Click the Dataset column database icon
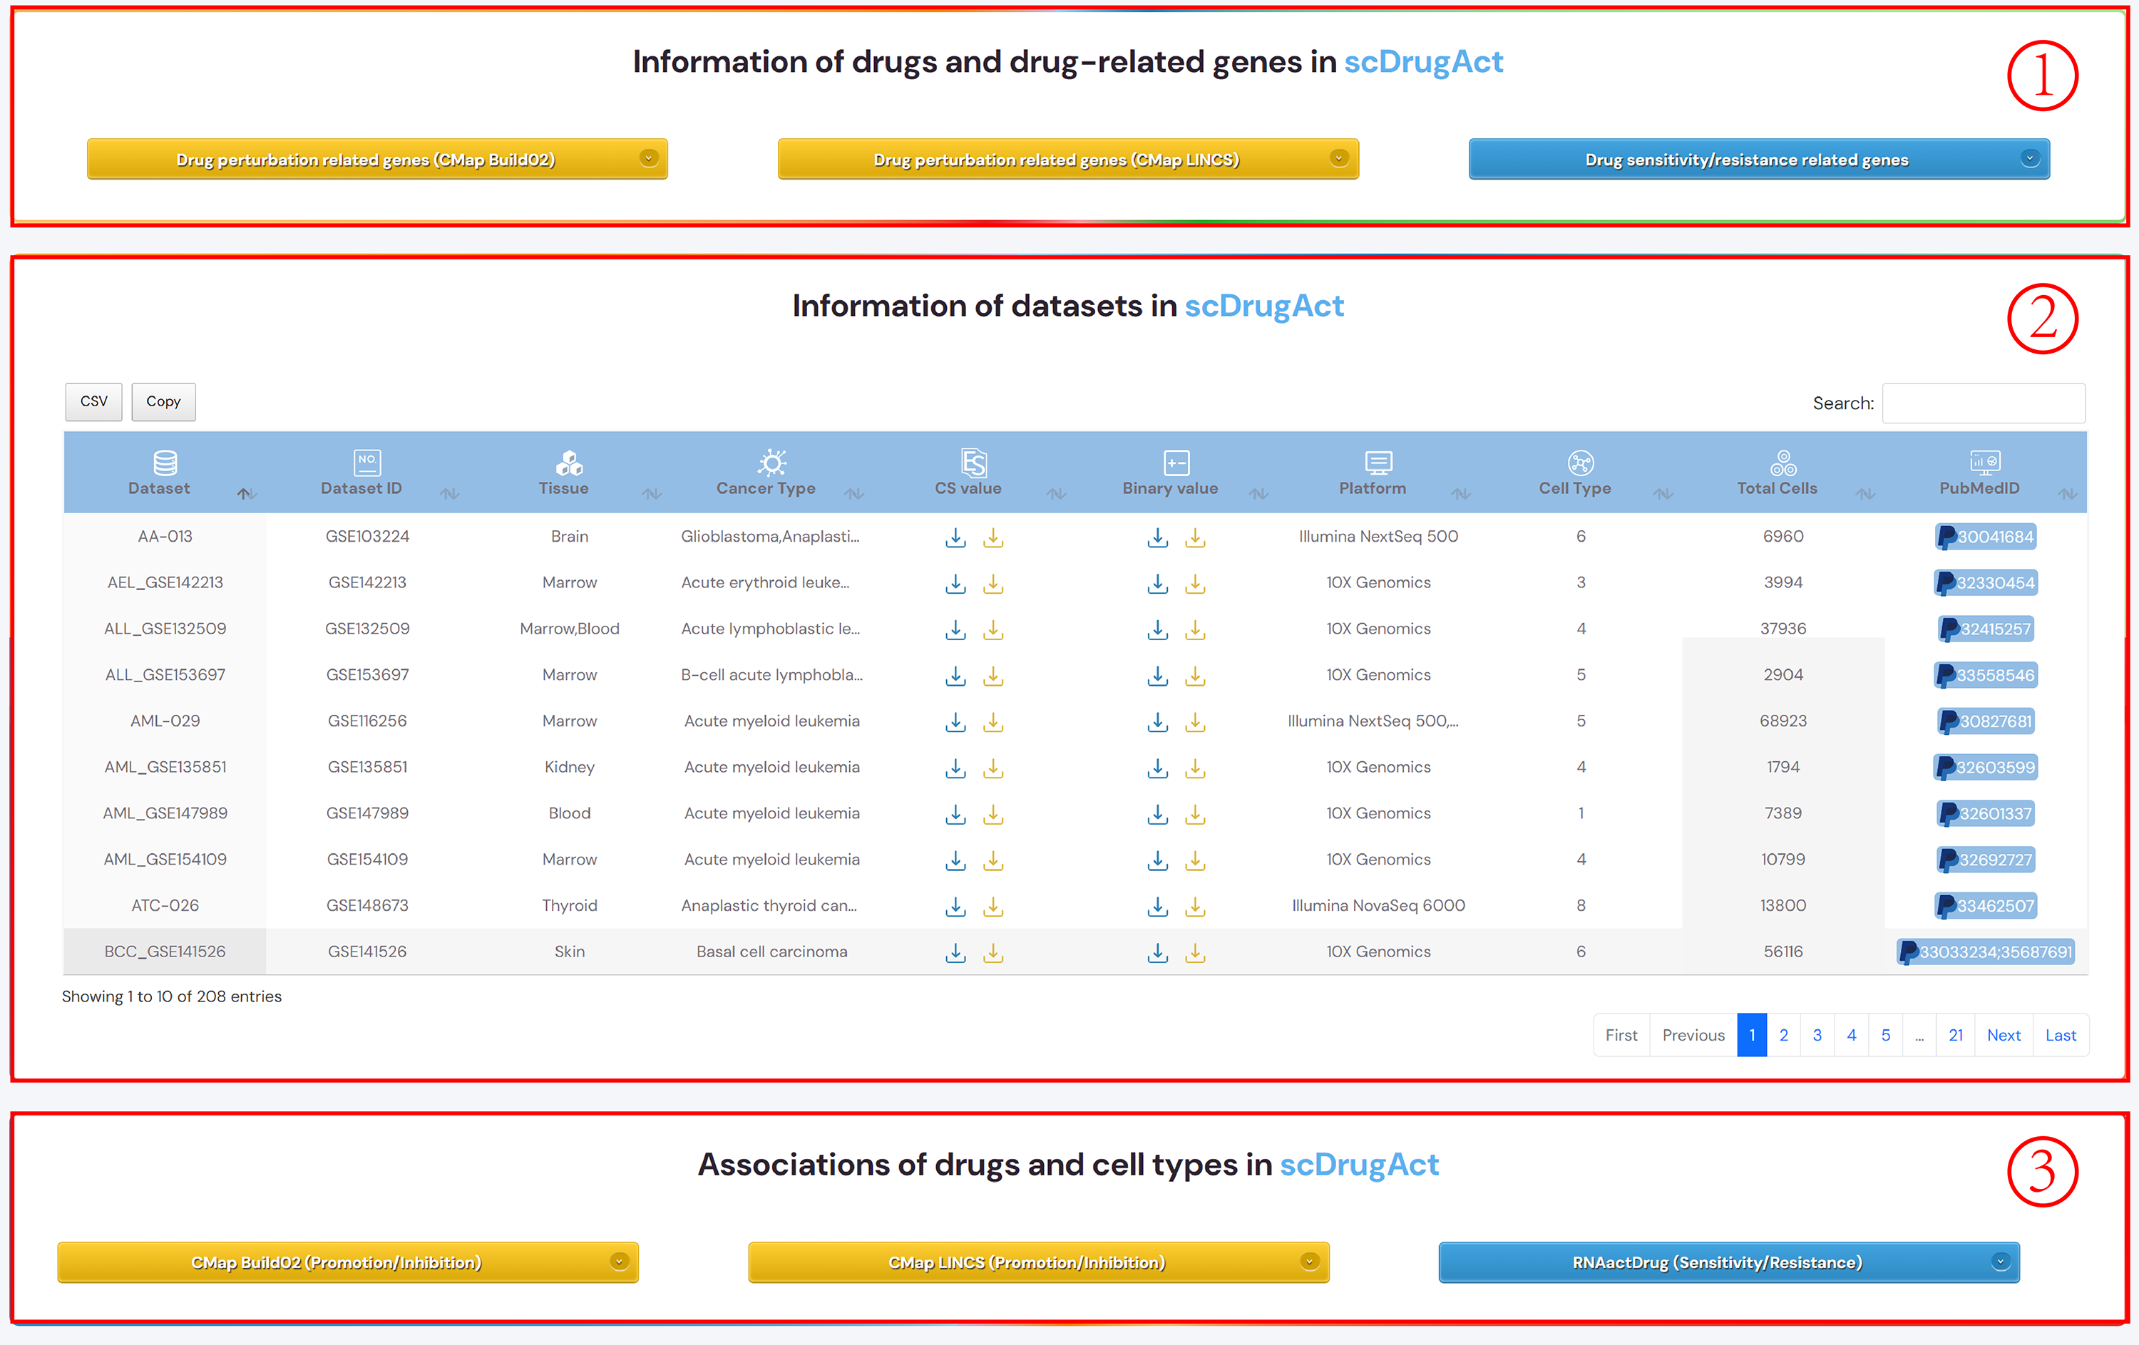 coord(165,463)
